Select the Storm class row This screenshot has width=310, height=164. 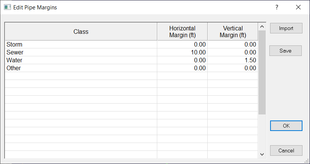pos(81,45)
